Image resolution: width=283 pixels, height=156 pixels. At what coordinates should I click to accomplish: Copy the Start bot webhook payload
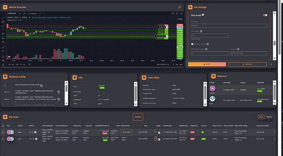click(59, 92)
